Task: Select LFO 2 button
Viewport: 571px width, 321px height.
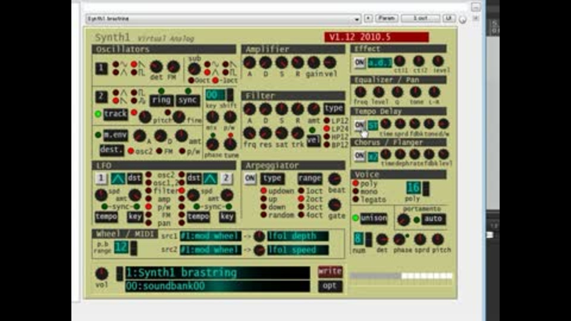Action: 226,178
